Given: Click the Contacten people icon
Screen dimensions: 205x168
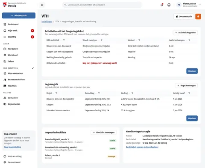Looking at the screenshot, I should coord(5,98).
